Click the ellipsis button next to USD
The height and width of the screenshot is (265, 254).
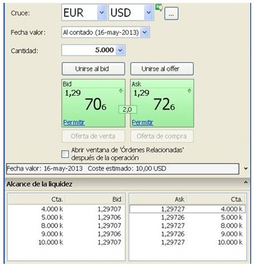click(x=171, y=13)
